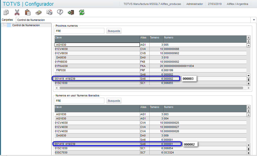
Task: Click Allflex / Argentina in the header bar
Action: point(237,4)
